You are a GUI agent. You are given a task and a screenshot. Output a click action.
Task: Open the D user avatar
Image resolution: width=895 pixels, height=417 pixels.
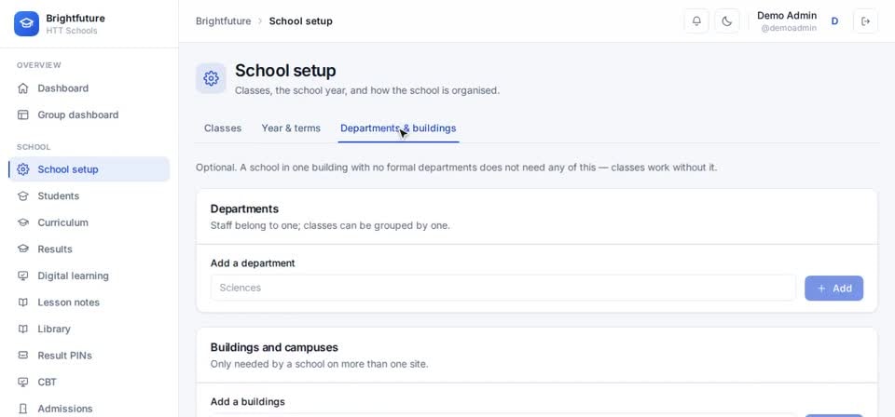coord(834,21)
